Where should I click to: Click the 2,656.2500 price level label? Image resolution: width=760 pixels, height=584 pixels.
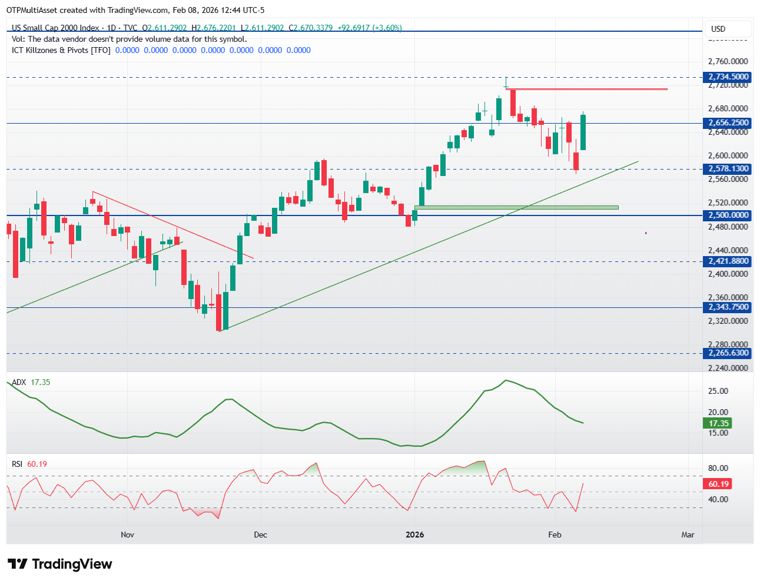click(x=728, y=123)
